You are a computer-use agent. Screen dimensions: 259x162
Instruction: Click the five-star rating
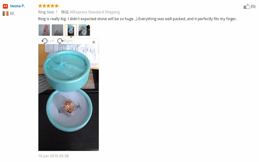tap(49, 6)
